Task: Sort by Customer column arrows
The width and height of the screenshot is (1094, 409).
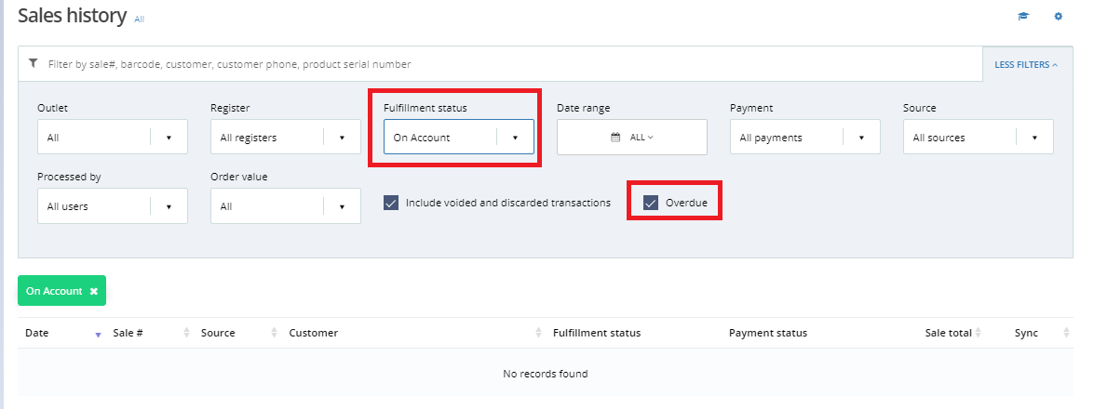Action: pyautogui.click(x=538, y=333)
